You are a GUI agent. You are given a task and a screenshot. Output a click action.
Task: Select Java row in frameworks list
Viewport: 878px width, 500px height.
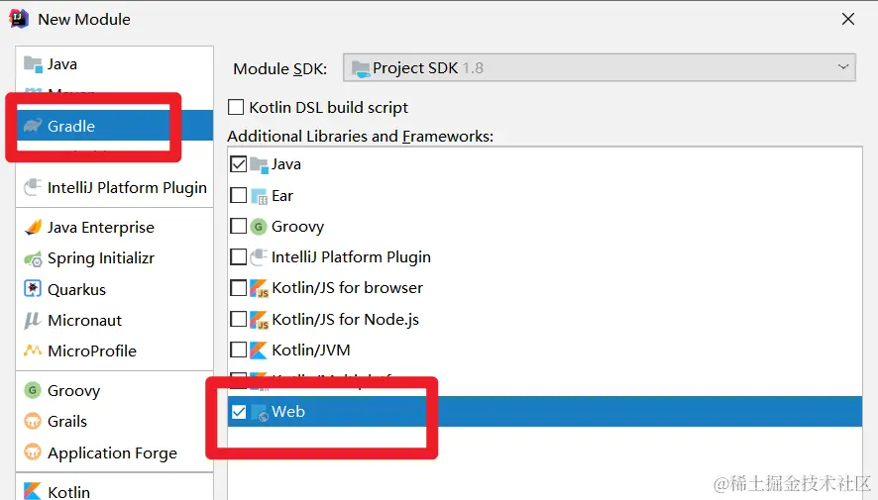coord(544,164)
